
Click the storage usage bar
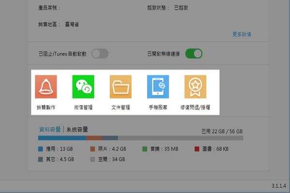pos(141,138)
